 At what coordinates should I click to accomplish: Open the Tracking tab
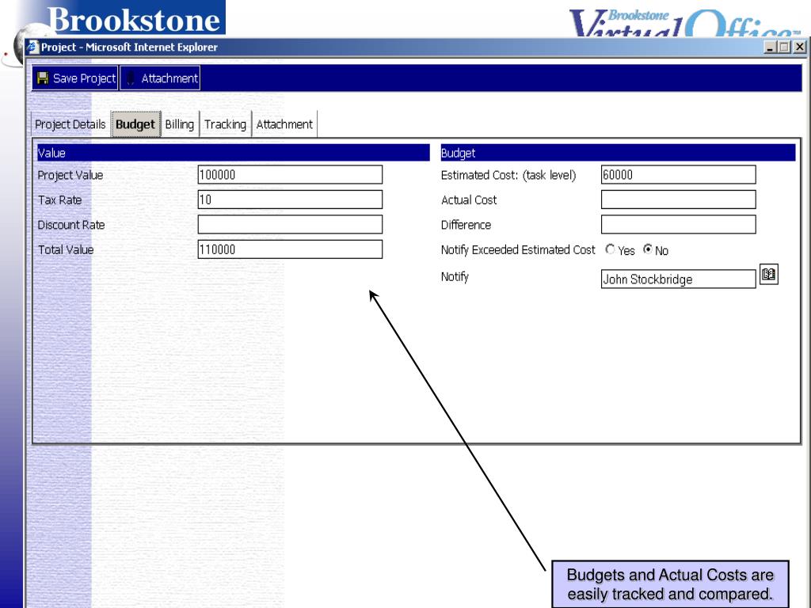(225, 124)
